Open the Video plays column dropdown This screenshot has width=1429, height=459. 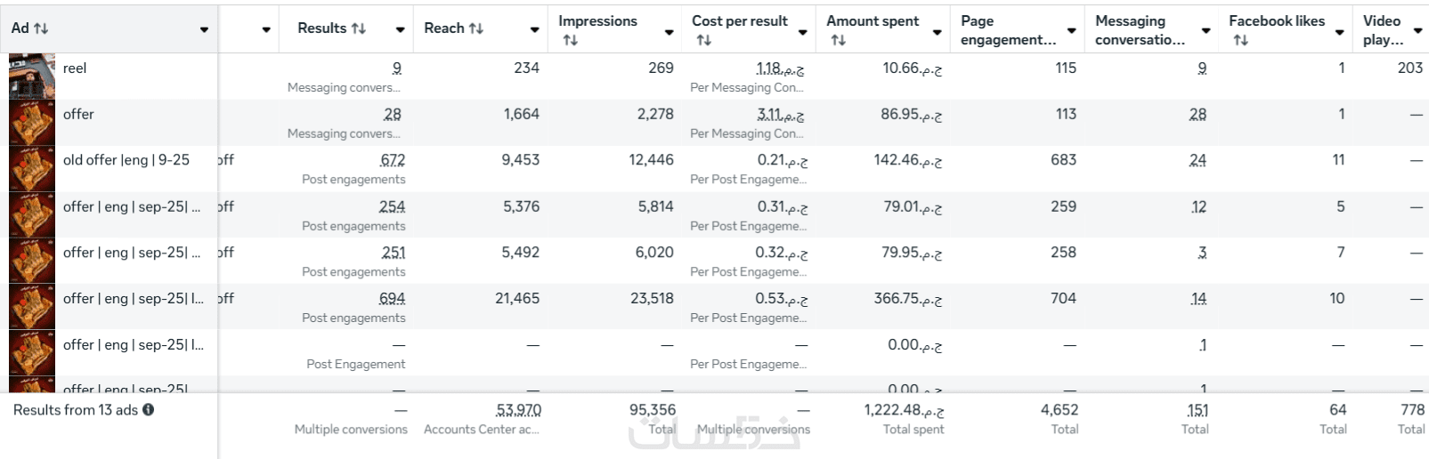tap(1417, 30)
